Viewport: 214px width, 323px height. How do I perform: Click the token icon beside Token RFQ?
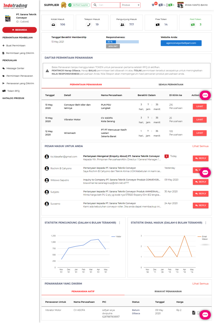pos(4,91)
